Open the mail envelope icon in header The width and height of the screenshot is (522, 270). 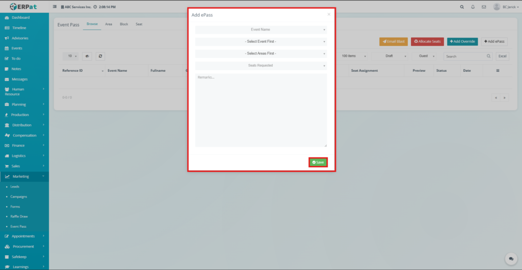point(483,7)
